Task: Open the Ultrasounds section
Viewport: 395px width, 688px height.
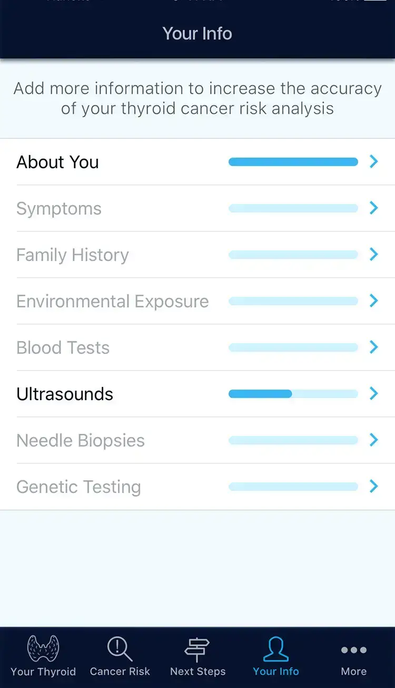Action: 65,394
